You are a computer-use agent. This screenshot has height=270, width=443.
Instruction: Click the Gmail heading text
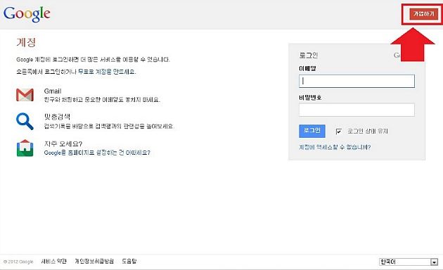(53, 91)
